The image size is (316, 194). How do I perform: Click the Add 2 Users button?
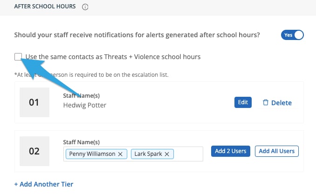(231, 151)
